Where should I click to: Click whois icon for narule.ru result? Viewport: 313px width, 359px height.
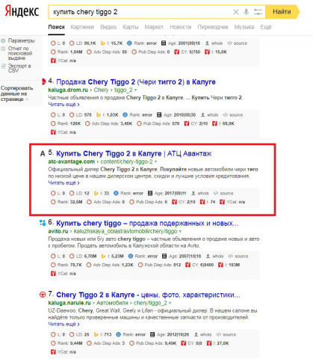pos(196,334)
